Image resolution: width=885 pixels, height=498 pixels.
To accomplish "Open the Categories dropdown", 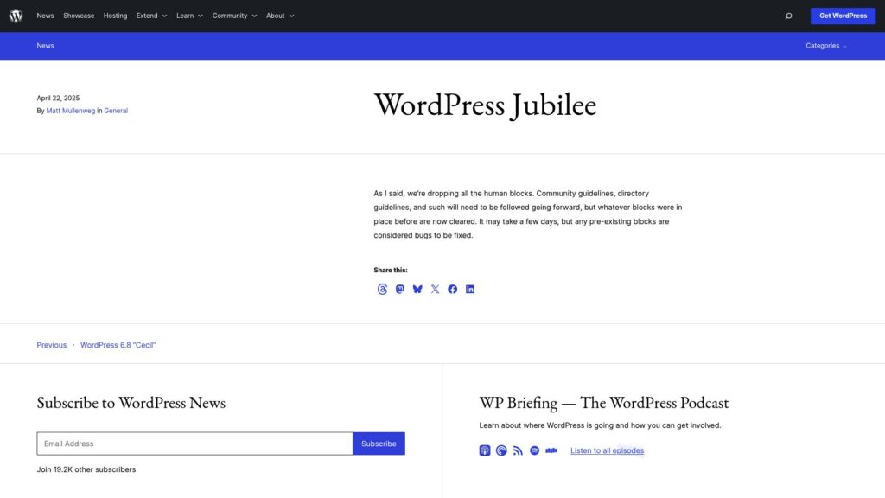I will pyautogui.click(x=825, y=46).
